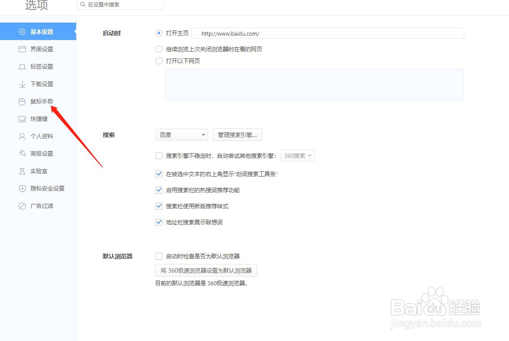Click the 广告过滤 ad-block icon

point(22,205)
